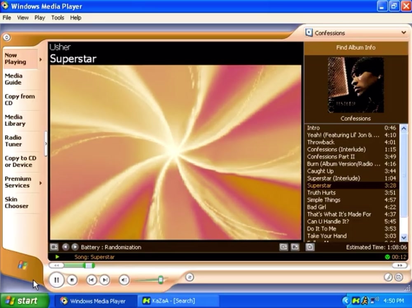
Task: Select That's What It's Made For
Action: tap(352, 214)
